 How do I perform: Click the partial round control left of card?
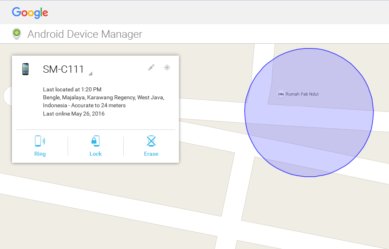8,96
